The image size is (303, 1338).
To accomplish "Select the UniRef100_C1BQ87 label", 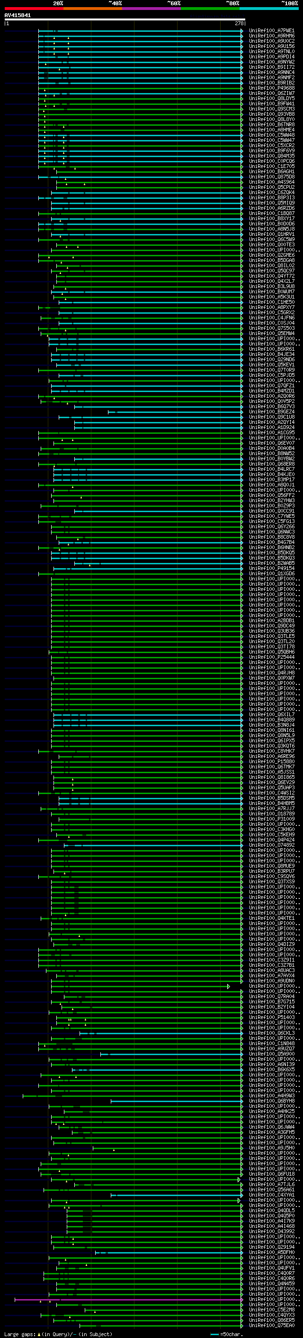I will pyautogui.click(x=271, y=214).
